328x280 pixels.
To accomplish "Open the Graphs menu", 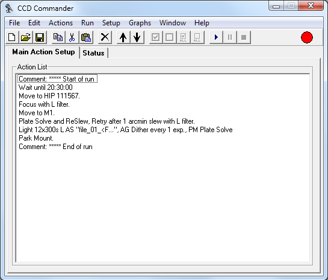I will click(x=140, y=23).
